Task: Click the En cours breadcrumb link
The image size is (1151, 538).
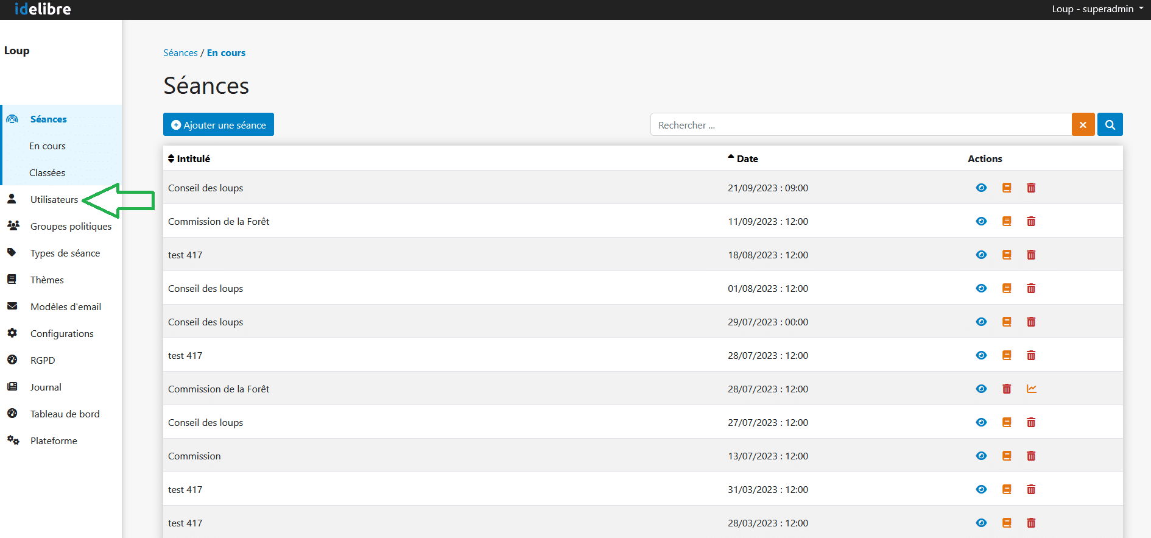Action: click(226, 53)
